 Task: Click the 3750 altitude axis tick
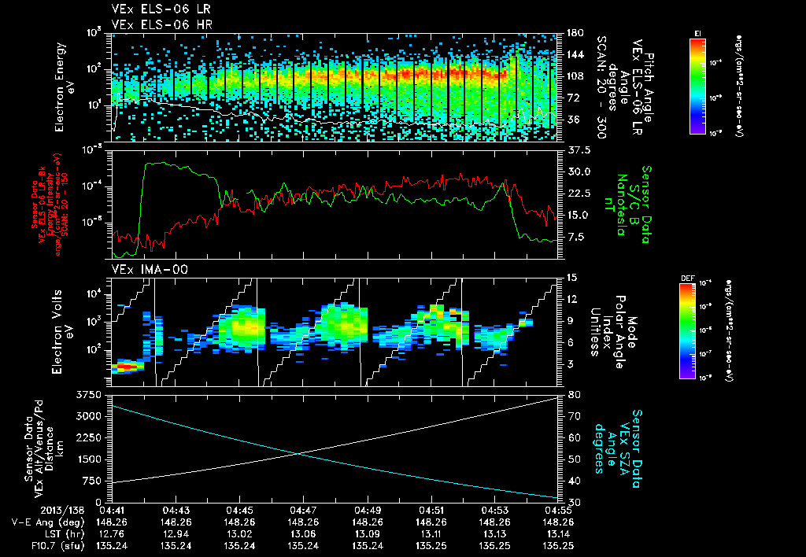click(x=88, y=395)
